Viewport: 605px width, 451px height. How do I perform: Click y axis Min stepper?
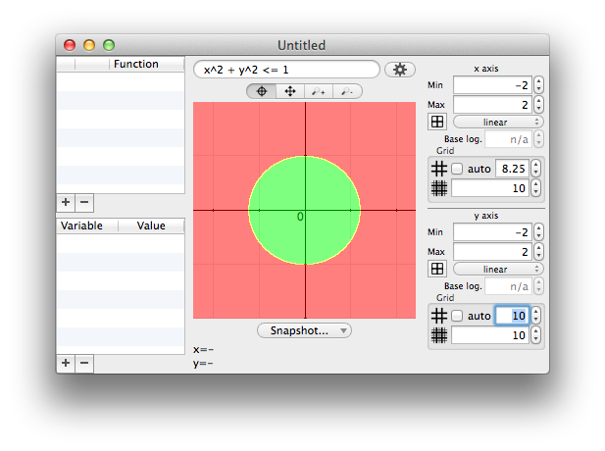click(x=538, y=231)
